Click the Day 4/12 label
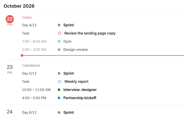Screen dimensions: 184x115 (x=29, y=25)
